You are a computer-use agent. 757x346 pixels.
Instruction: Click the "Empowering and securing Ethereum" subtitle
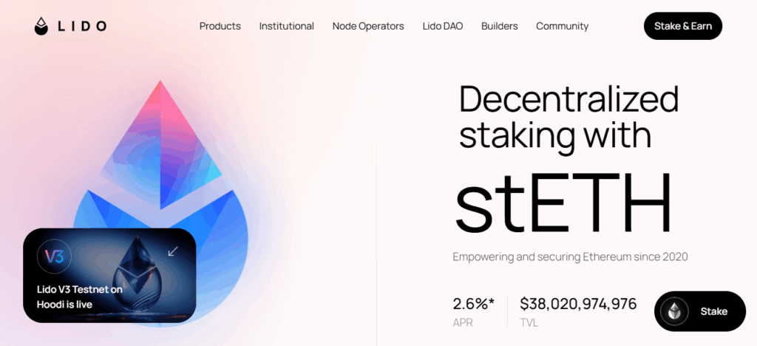(x=570, y=257)
